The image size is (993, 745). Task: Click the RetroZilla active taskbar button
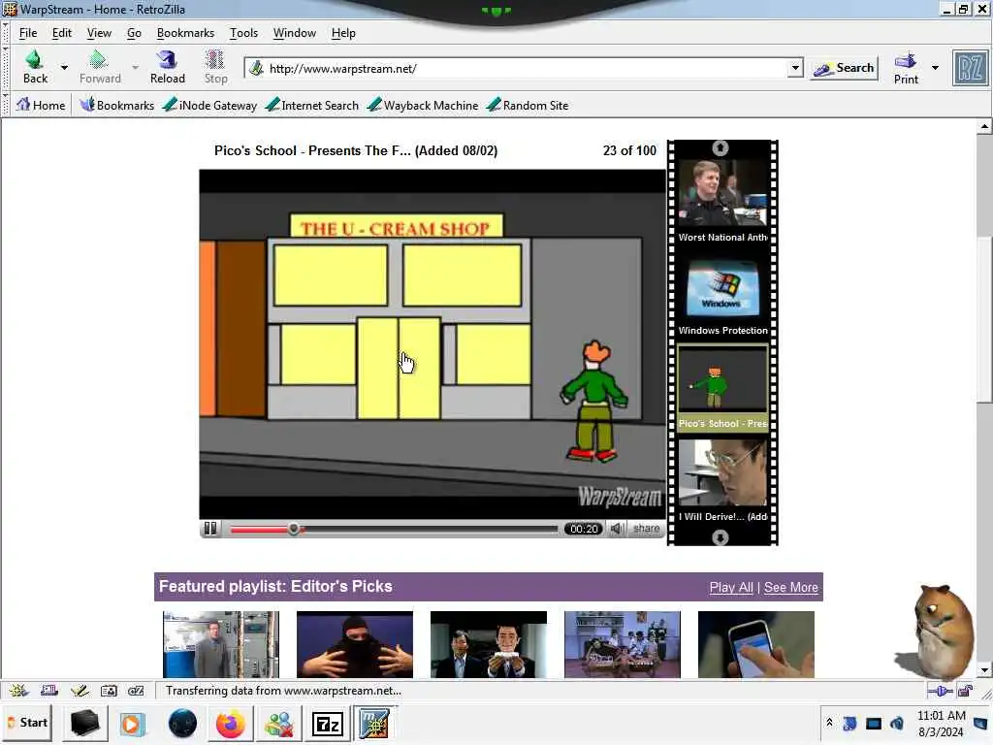click(x=374, y=724)
